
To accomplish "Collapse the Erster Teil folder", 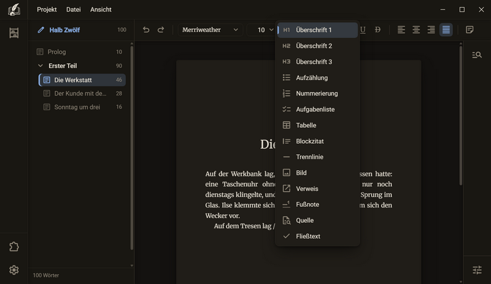I will (41, 65).
